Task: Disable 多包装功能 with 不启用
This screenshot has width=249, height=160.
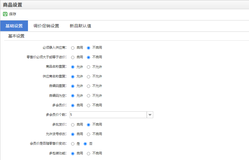Action: tap(88, 153)
